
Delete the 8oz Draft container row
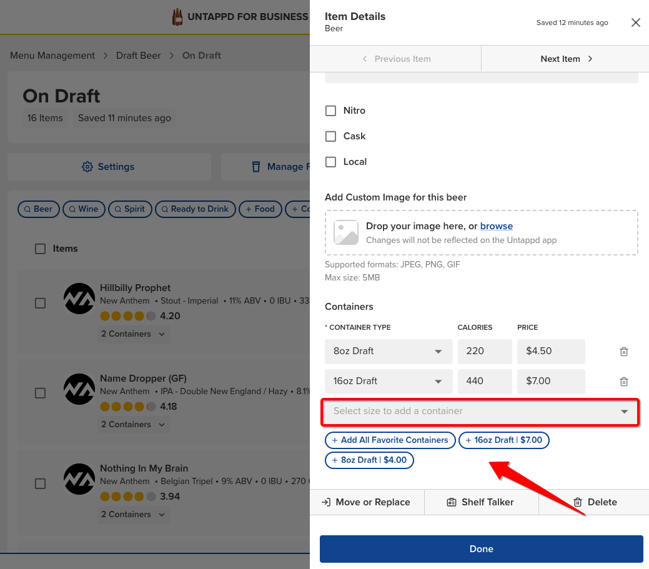[x=623, y=352]
